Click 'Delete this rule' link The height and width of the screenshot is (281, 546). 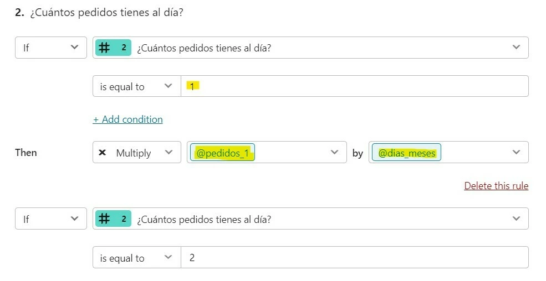pyautogui.click(x=496, y=186)
